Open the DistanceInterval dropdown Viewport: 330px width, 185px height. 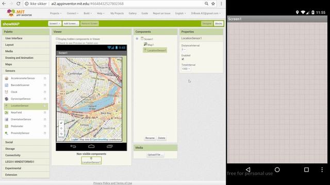click(184, 49)
